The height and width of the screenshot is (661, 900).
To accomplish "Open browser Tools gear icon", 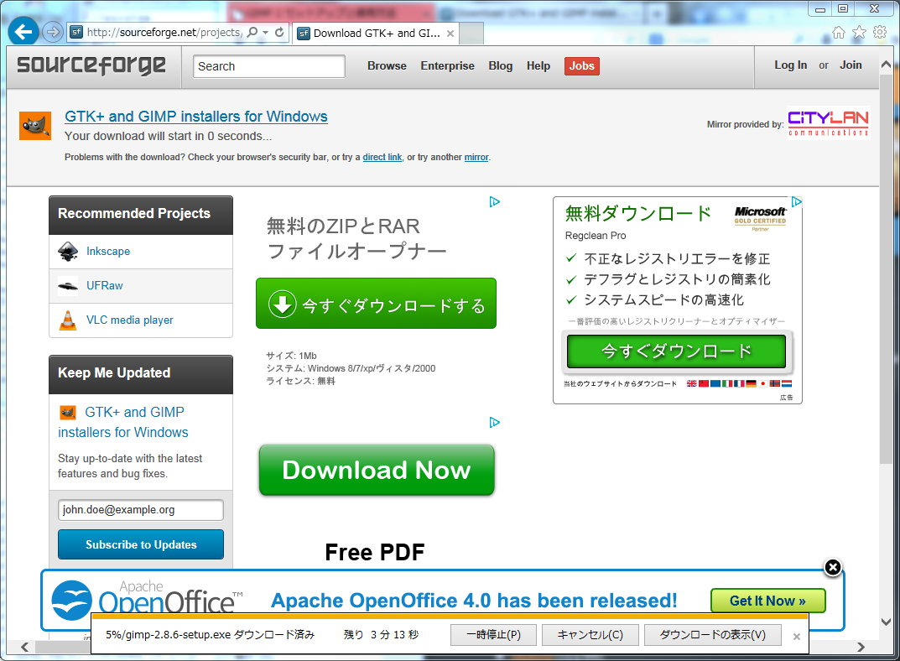I will tap(880, 32).
